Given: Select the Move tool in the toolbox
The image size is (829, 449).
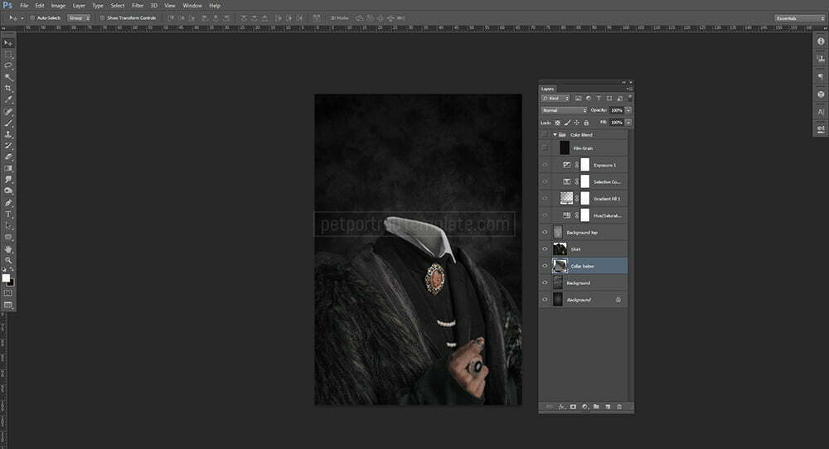Looking at the screenshot, I should (8, 42).
